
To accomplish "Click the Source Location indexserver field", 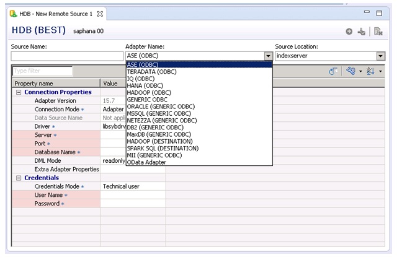I will pyautogui.click(x=326, y=56).
